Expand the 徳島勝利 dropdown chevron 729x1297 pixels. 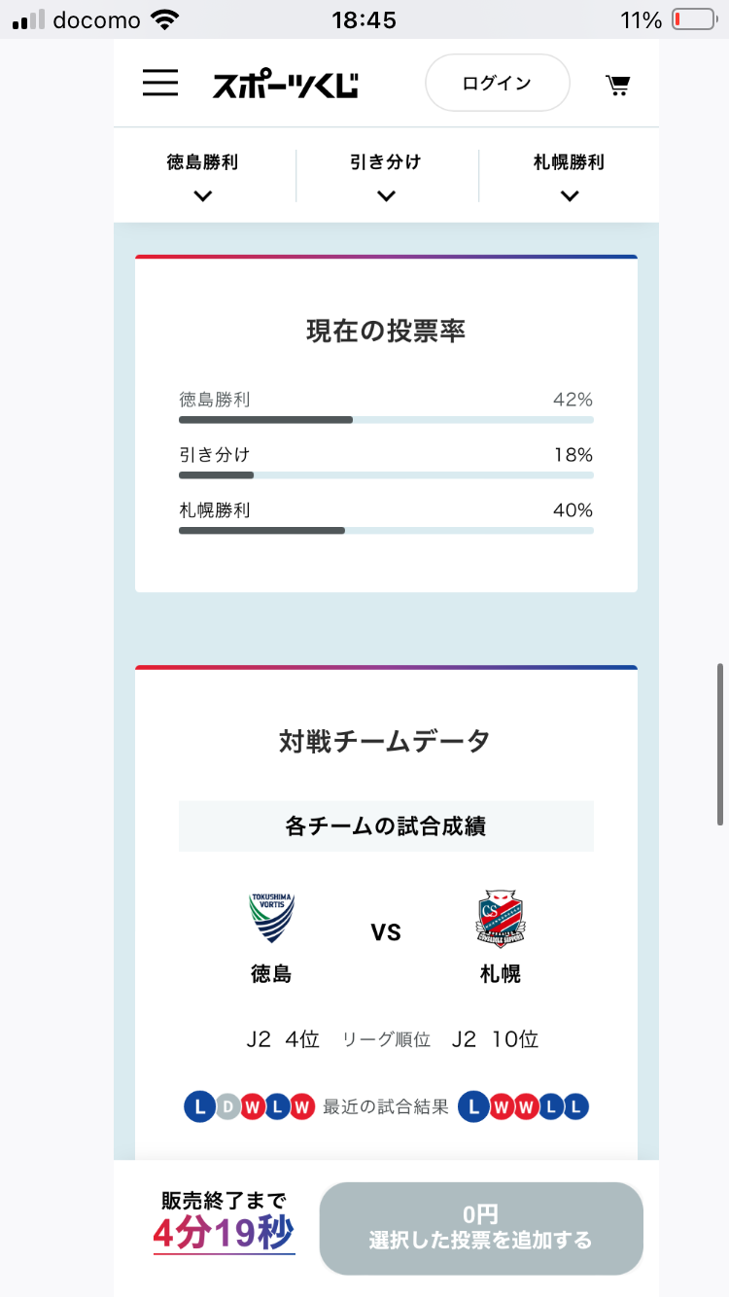[x=202, y=195]
